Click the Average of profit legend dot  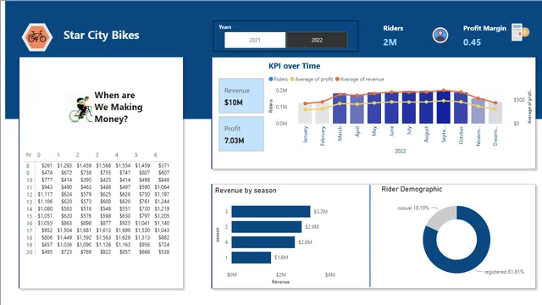point(292,79)
